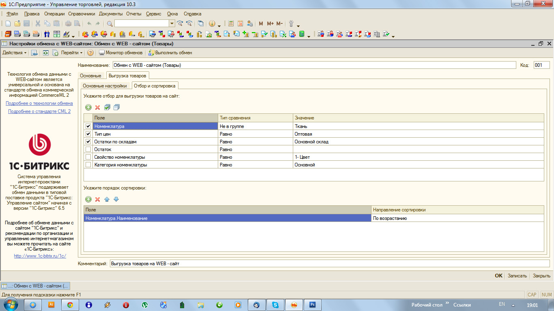
Task: Open the calendar icon in the toolbar
Action: point(240,23)
